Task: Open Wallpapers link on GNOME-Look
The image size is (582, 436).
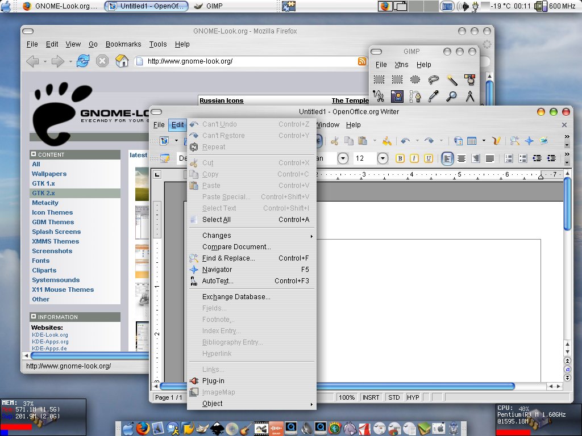Action: (49, 174)
